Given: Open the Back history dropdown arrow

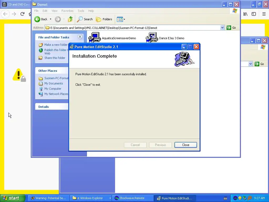Looking at the screenshot, I should [x=50, y=19].
